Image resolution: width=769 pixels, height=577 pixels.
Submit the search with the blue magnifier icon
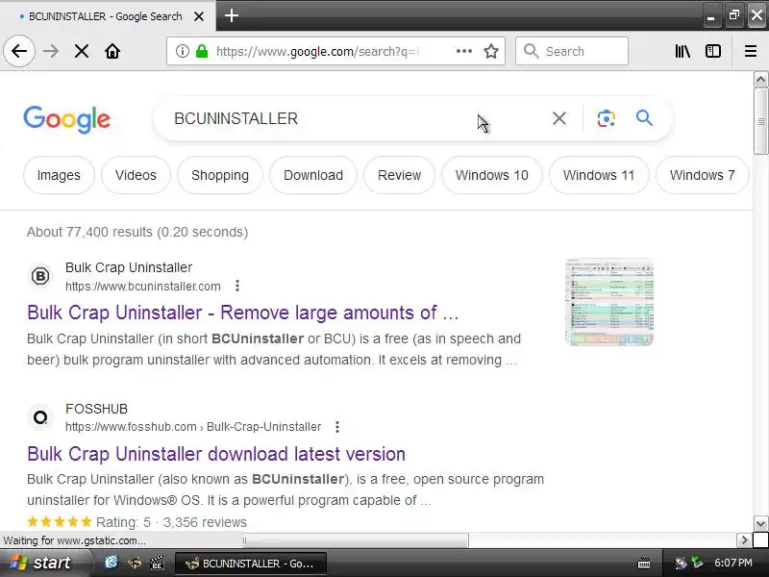pyautogui.click(x=644, y=117)
